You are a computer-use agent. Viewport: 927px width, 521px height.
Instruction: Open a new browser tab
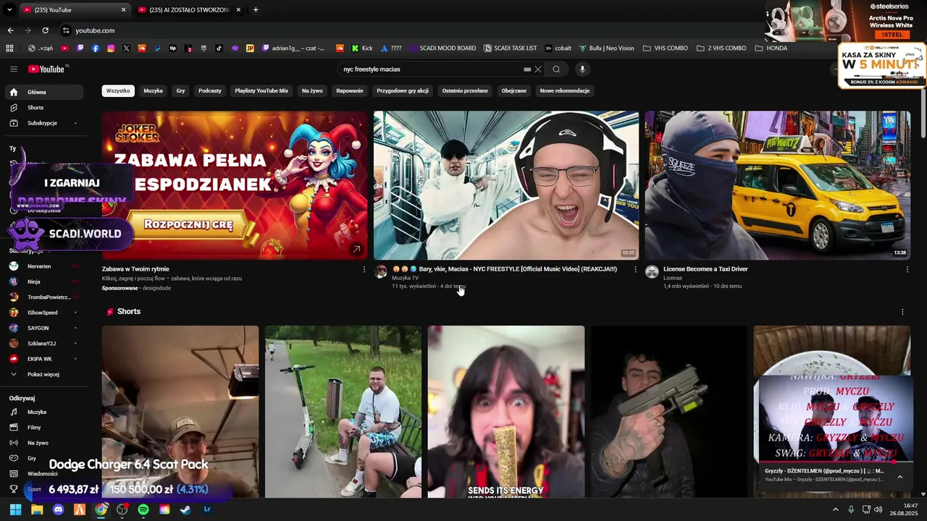(x=256, y=9)
